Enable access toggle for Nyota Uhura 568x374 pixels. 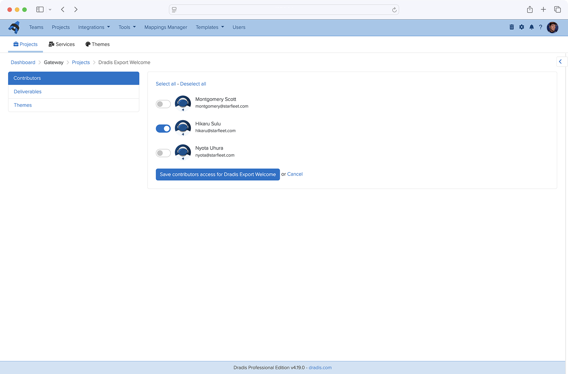click(x=163, y=153)
